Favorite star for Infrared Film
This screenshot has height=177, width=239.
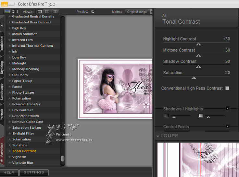pos(10,40)
